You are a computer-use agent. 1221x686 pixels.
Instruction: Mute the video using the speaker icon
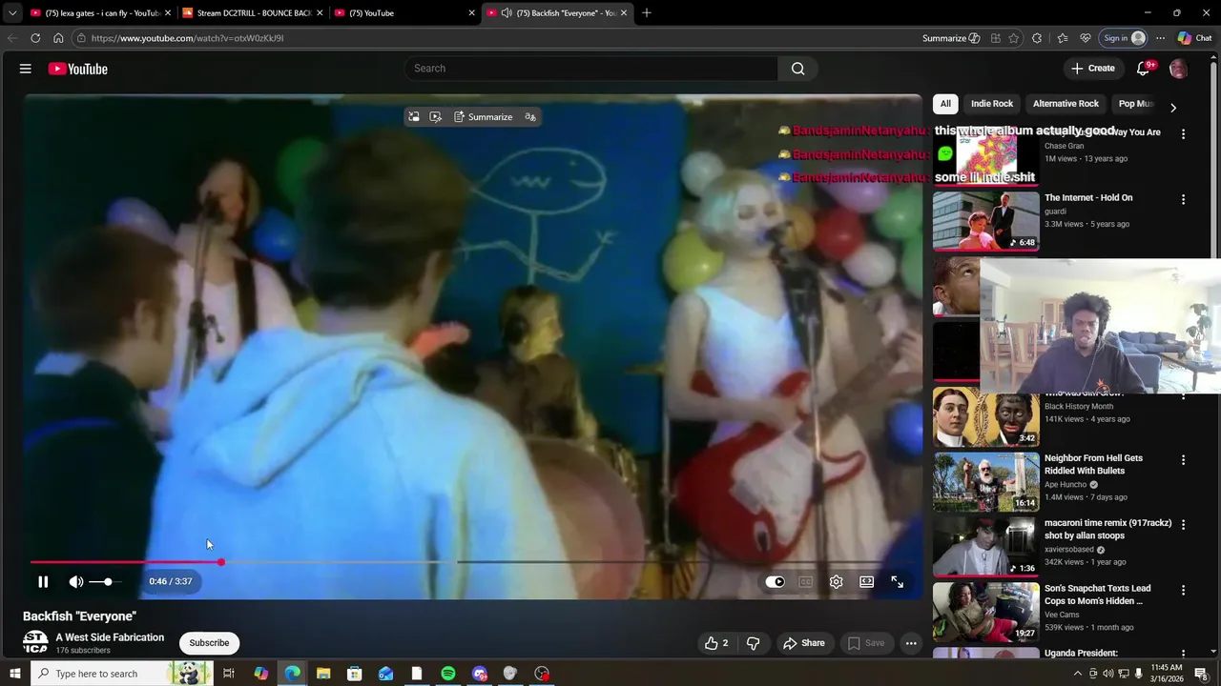pos(76,581)
